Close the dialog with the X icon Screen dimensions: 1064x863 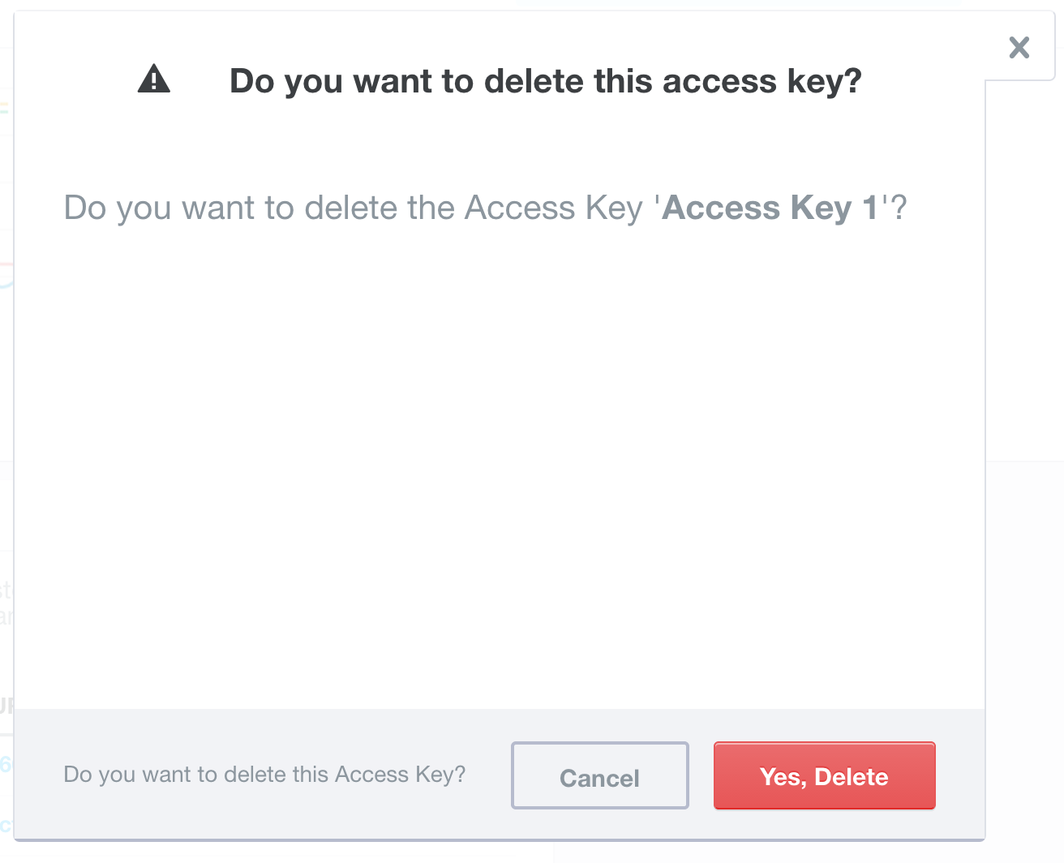[1019, 48]
